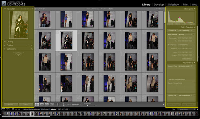Open Keyword Tags Enter Keywords dropdown

pos(186,66)
